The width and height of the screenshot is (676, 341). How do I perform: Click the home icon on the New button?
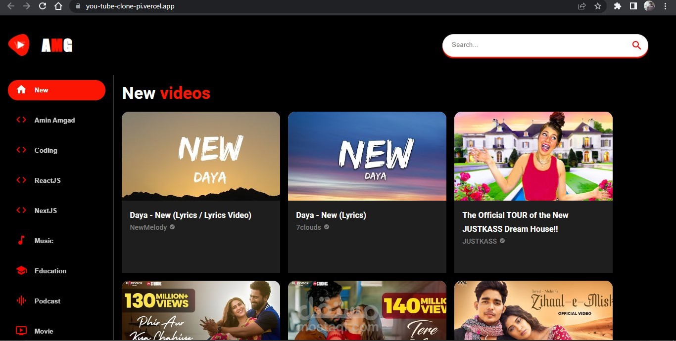21,90
